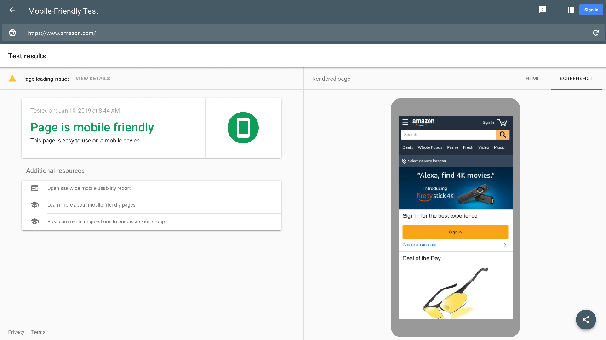
Task: Click the back arrow in header
Action: (x=12, y=10)
